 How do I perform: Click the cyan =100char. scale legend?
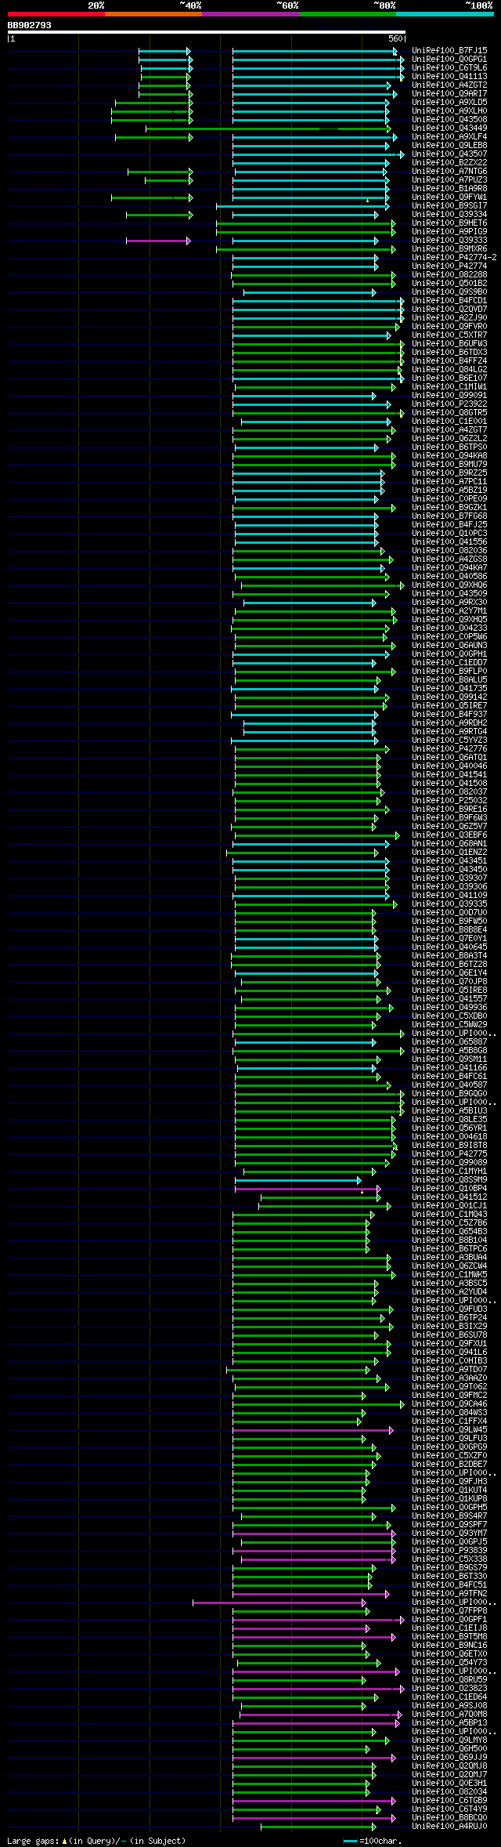pyautogui.click(x=373, y=1841)
